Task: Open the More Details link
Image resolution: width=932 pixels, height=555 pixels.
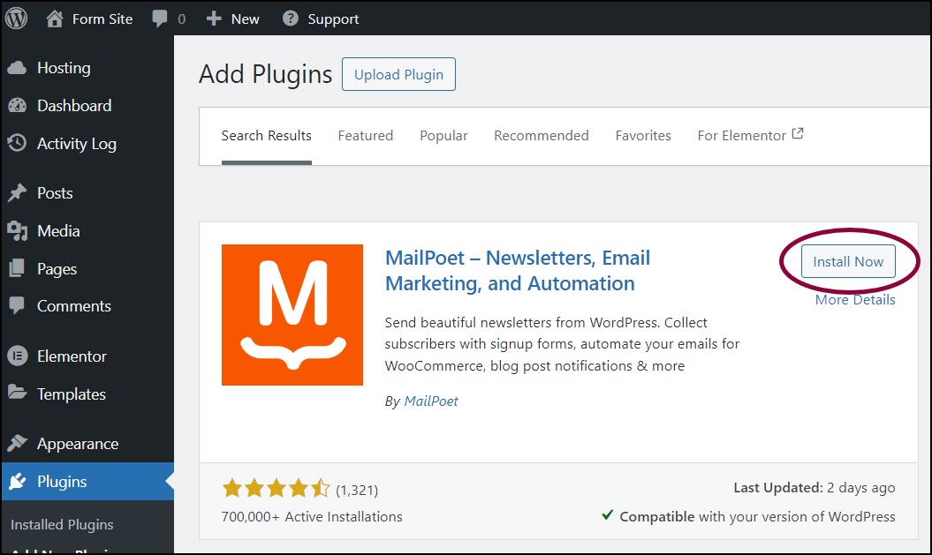Action: click(x=855, y=300)
